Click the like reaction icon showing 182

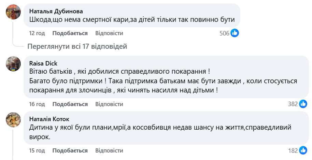coord(303,150)
